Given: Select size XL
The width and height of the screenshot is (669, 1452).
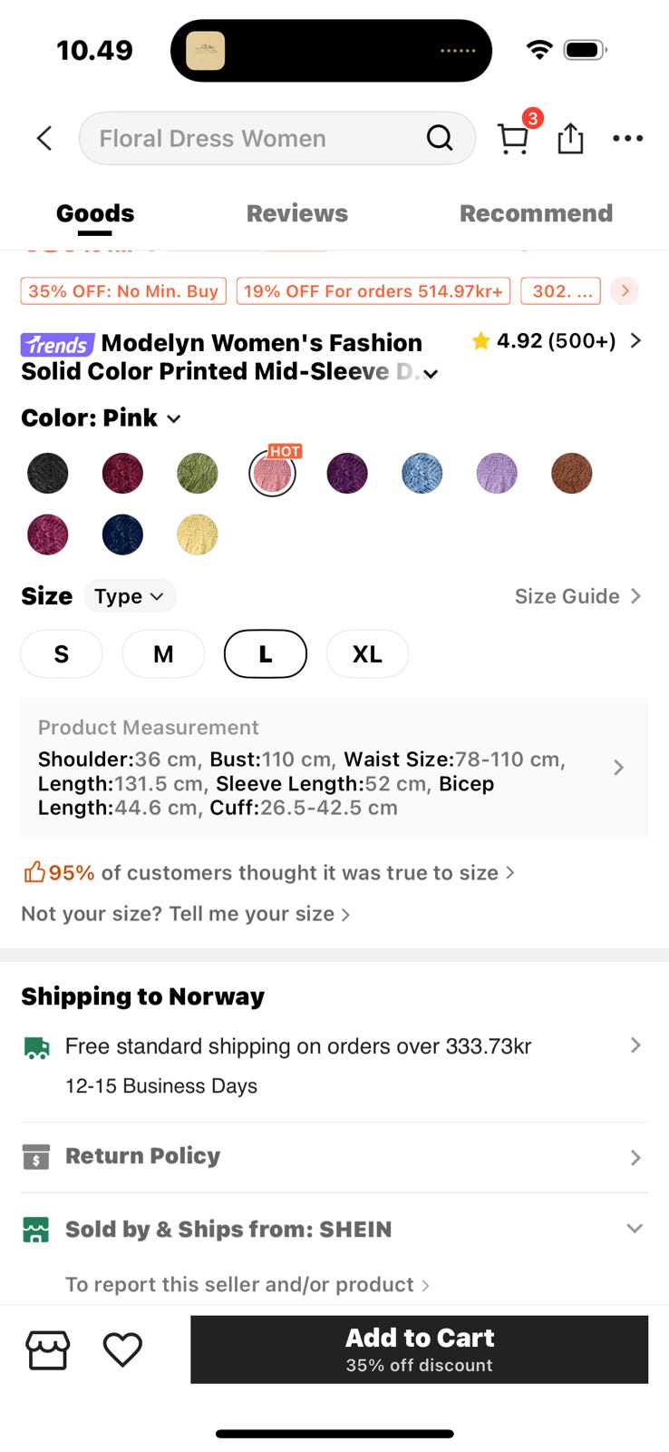Looking at the screenshot, I should tap(367, 653).
